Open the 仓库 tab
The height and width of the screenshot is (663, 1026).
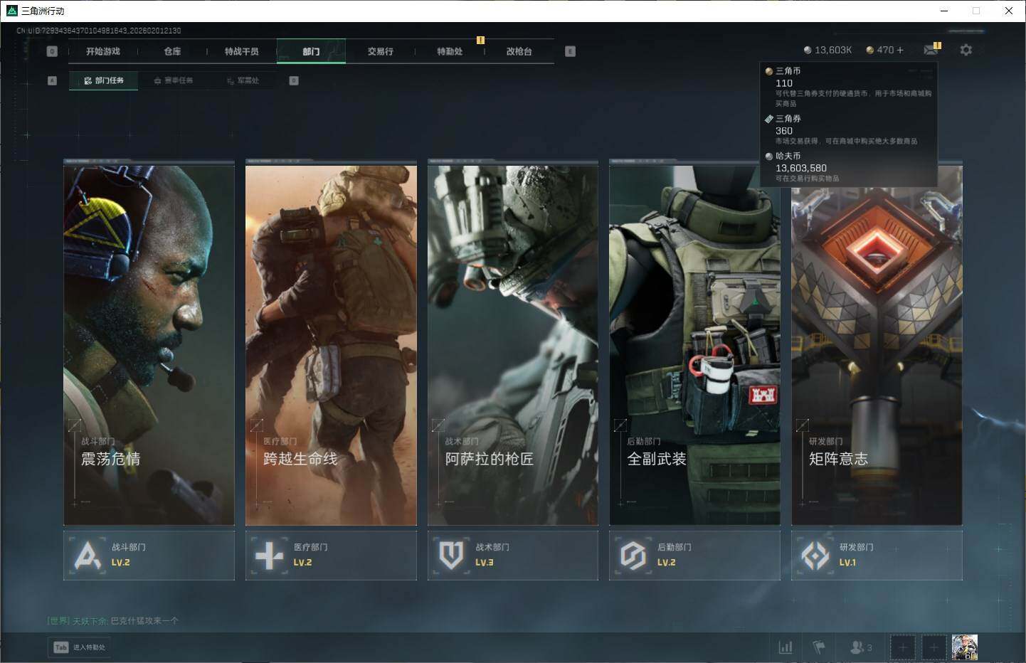172,51
